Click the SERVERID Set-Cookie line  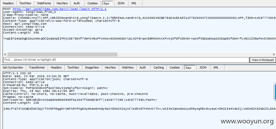(80, 100)
